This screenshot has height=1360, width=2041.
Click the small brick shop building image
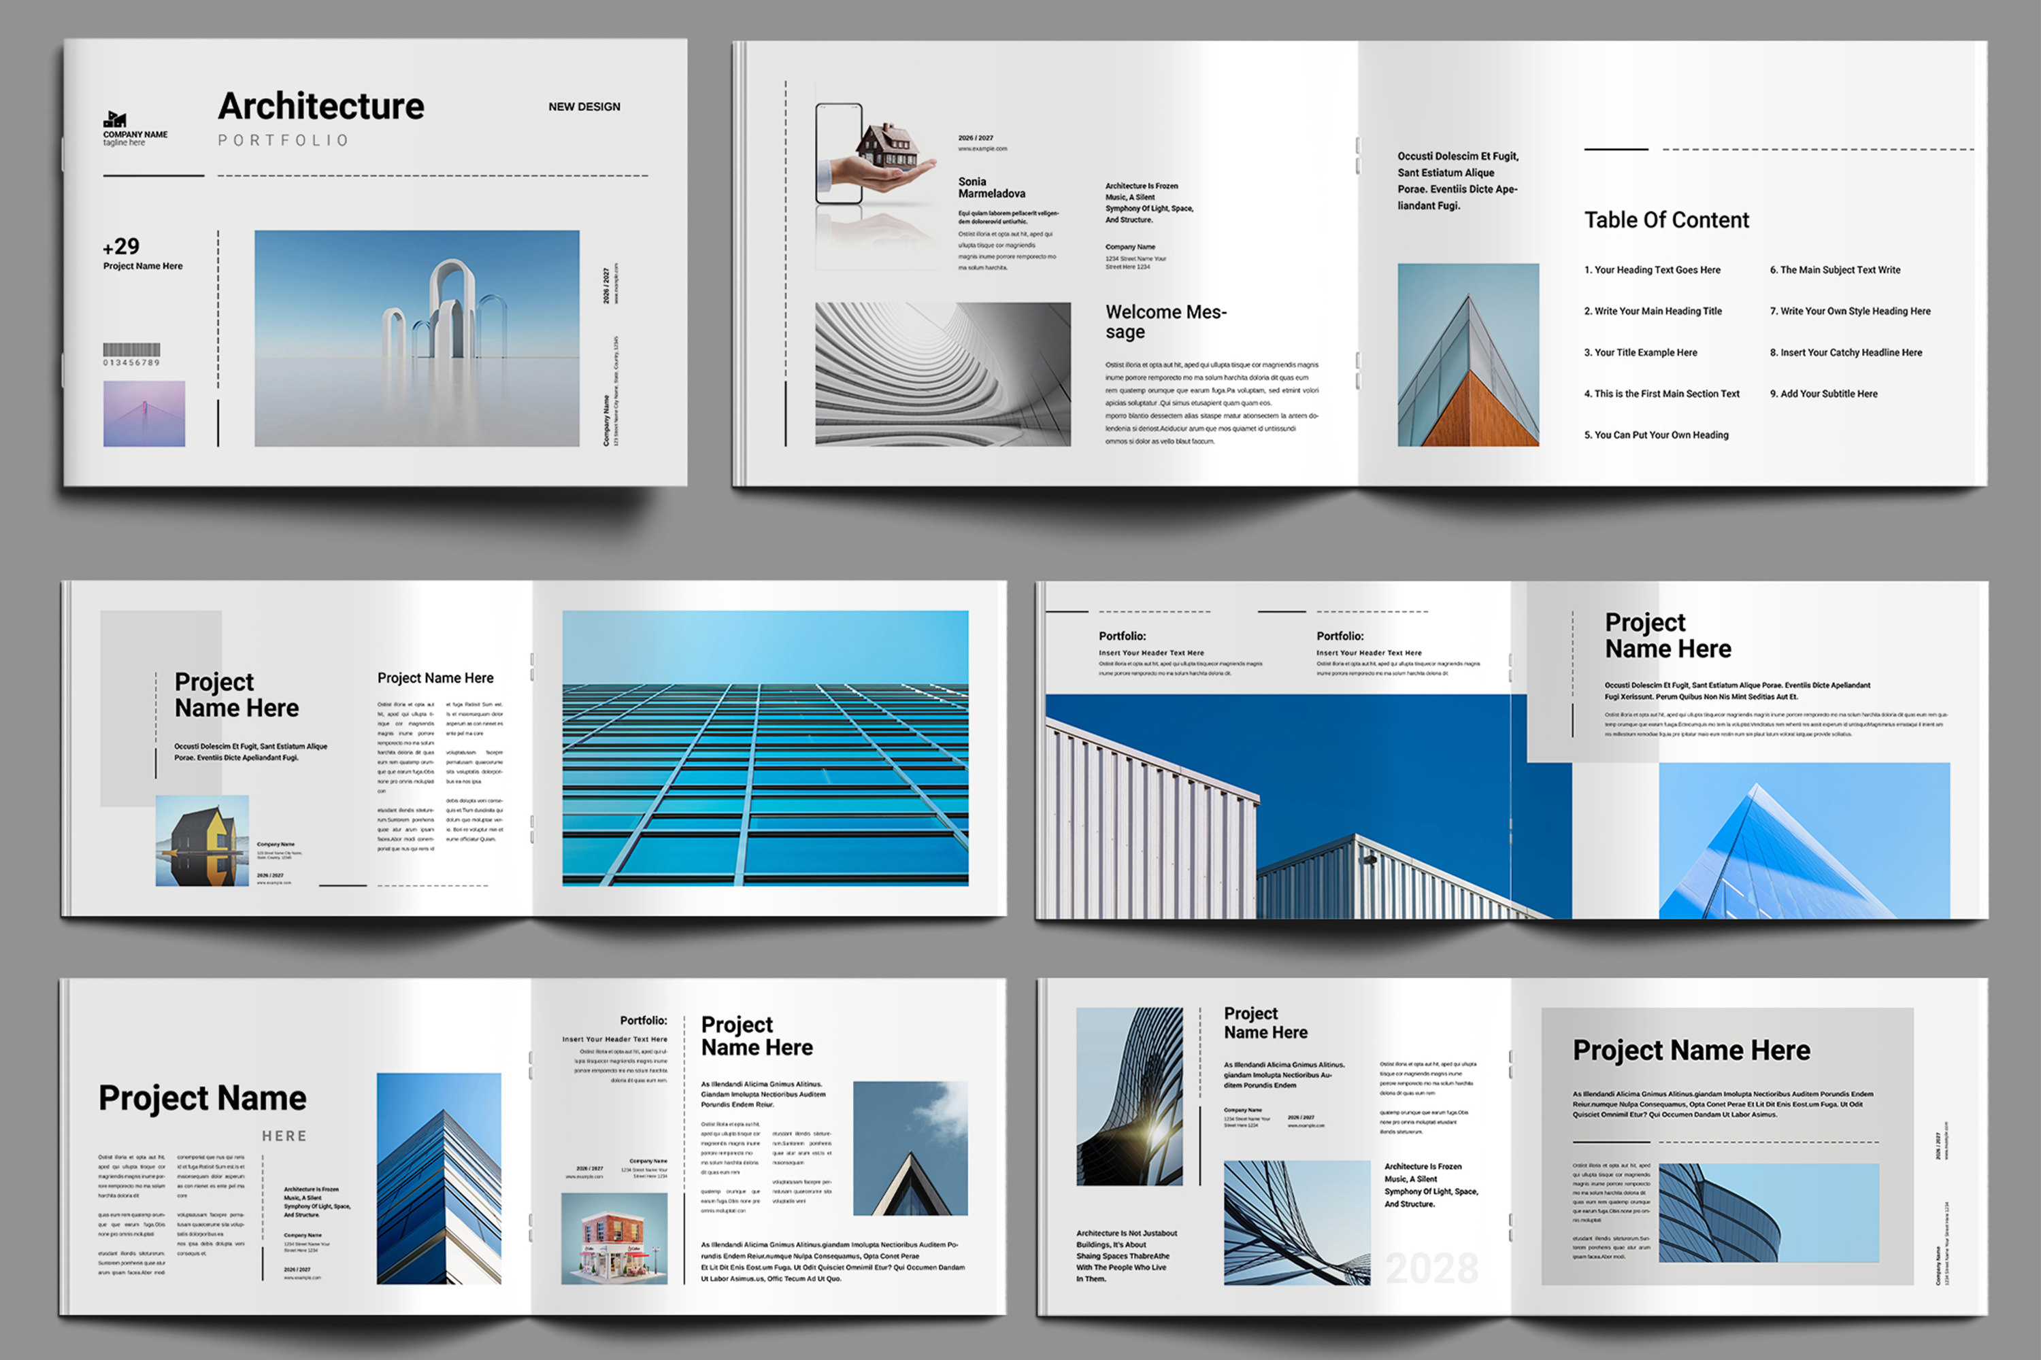click(614, 1238)
